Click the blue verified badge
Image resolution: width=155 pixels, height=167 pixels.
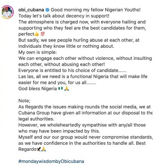point(47,10)
